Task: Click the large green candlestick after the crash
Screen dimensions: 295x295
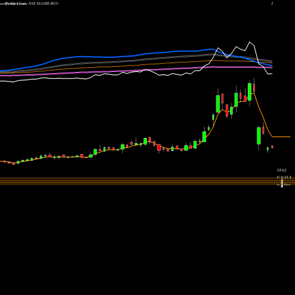Action: pyautogui.click(x=259, y=136)
